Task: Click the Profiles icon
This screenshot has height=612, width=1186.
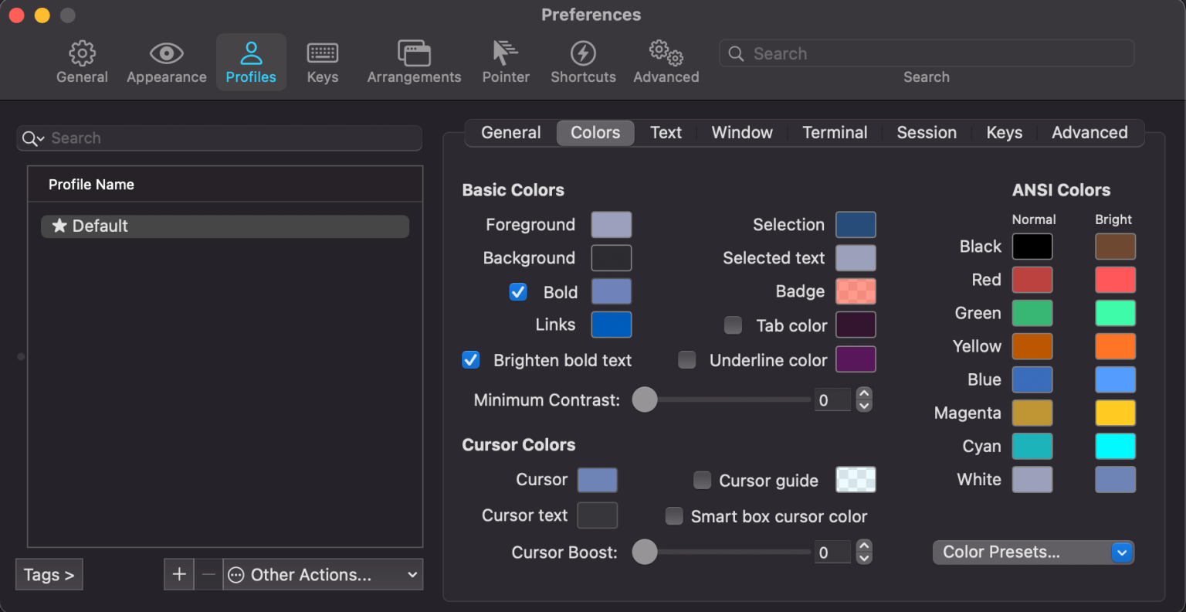Action: 251,60
